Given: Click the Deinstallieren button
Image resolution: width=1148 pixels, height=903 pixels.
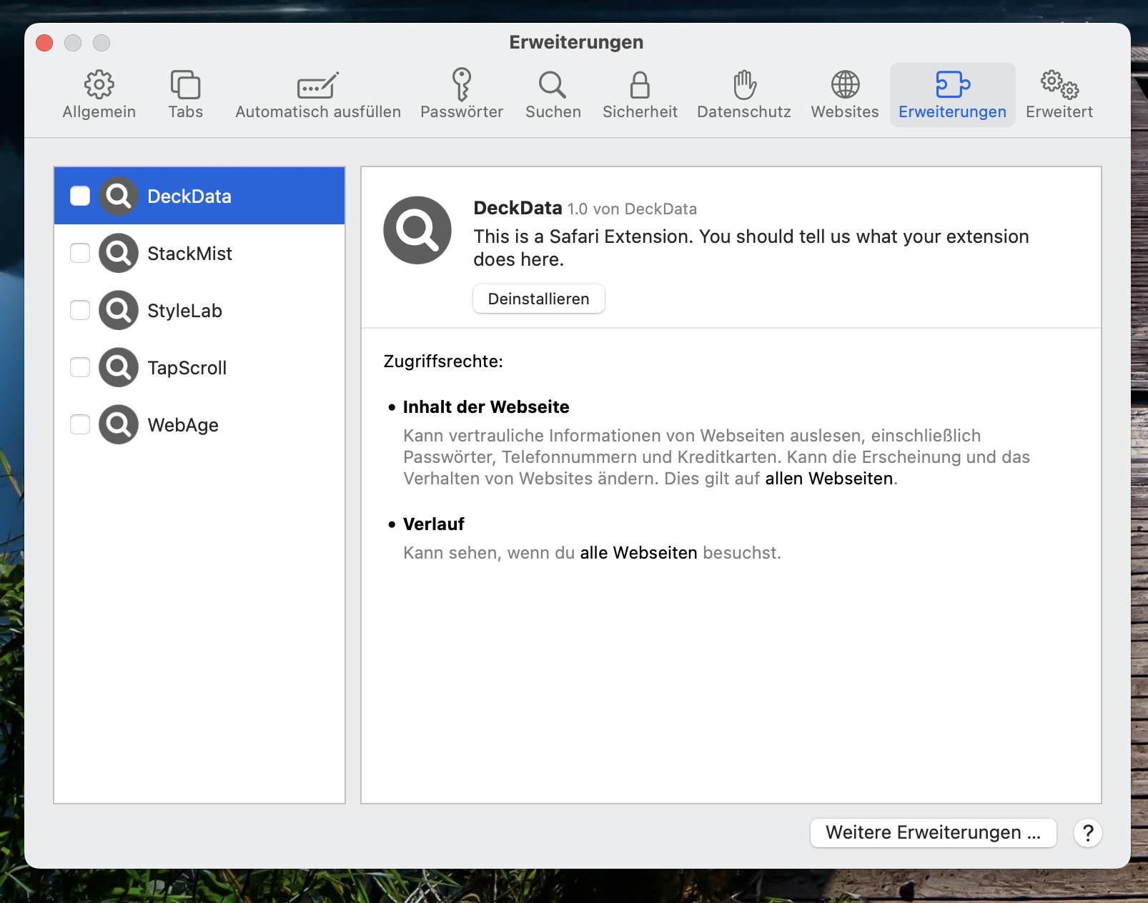Looking at the screenshot, I should pyautogui.click(x=538, y=299).
